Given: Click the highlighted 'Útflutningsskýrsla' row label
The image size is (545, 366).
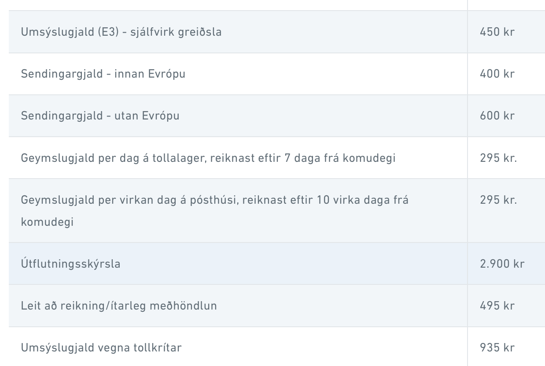Looking at the screenshot, I should click(70, 264).
